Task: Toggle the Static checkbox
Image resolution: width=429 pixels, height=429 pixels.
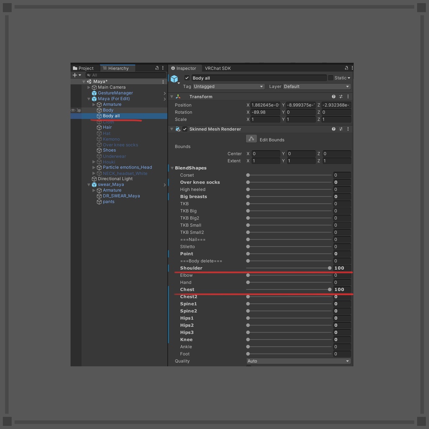Action: click(x=331, y=78)
